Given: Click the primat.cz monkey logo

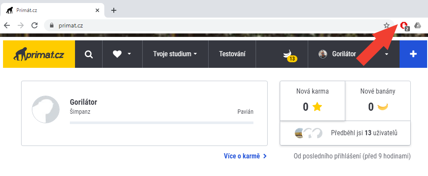Looking at the screenshot, I should click(39, 54).
